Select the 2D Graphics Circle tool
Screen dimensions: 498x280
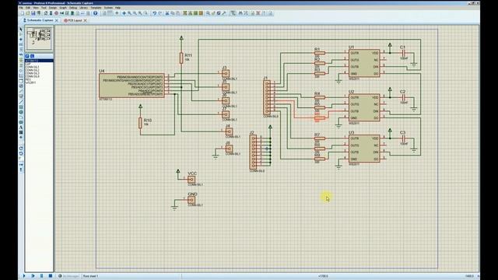(x=21, y=112)
